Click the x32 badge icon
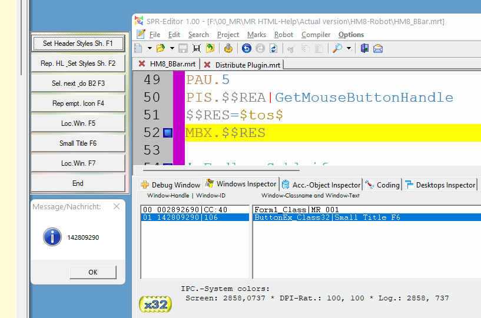The image size is (481, 318). click(155, 304)
